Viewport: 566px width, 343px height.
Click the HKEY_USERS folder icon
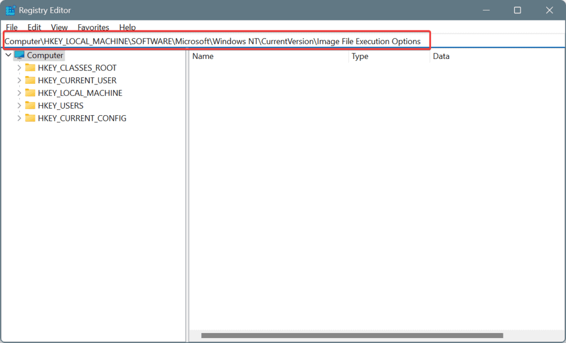pos(30,105)
